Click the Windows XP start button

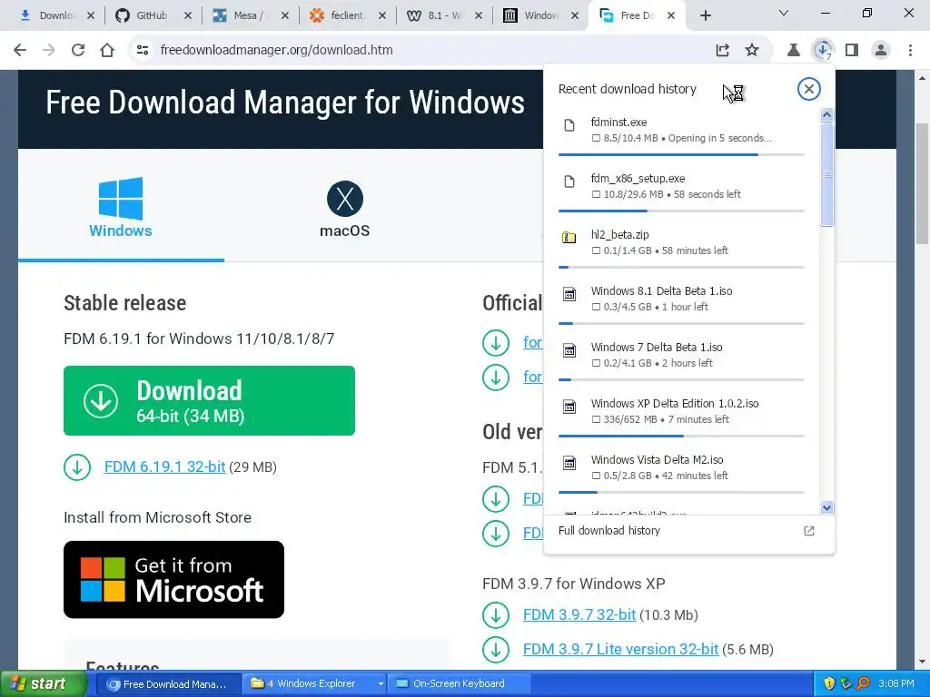click(x=44, y=684)
